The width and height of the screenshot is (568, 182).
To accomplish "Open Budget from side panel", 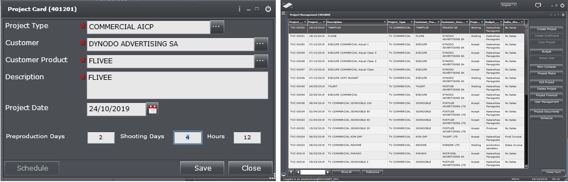I will coord(547,51).
